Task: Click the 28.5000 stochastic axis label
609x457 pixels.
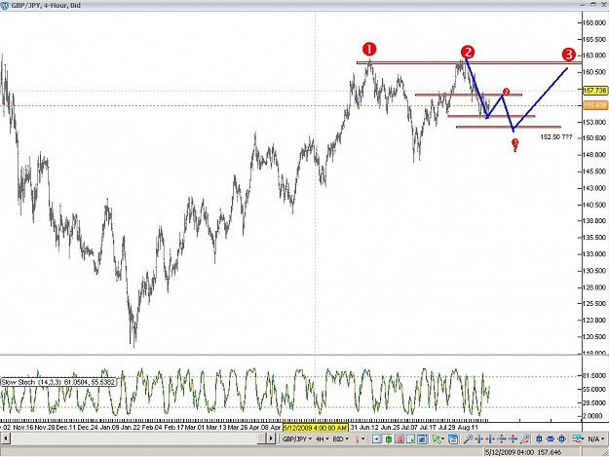Action: [595, 402]
